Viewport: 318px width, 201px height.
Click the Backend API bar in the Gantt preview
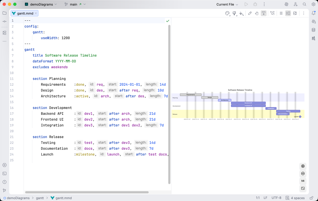click(x=248, y=103)
